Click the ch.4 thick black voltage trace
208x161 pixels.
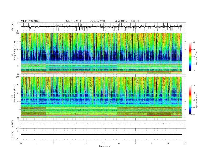(x=101, y=135)
